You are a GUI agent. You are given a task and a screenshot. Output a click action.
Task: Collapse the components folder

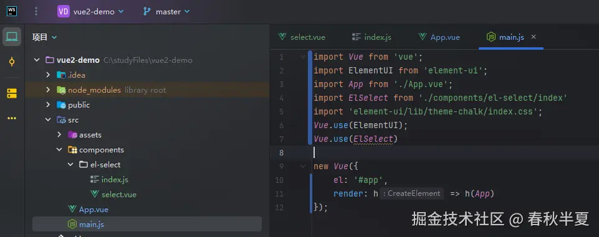pyautogui.click(x=59, y=150)
